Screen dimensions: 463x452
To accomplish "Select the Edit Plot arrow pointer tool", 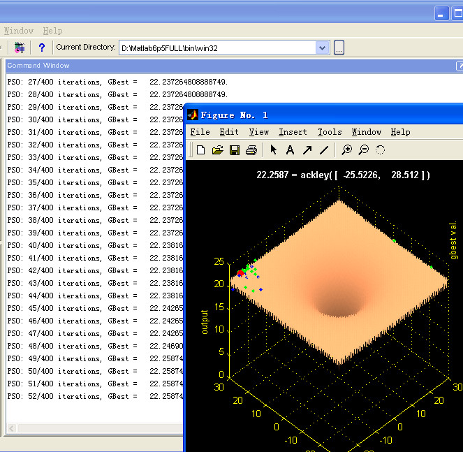I will pos(274,150).
